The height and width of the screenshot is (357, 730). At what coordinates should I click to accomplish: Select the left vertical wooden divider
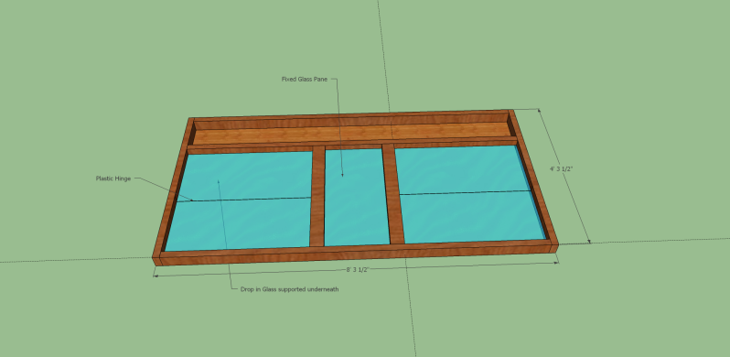[x=317, y=196]
